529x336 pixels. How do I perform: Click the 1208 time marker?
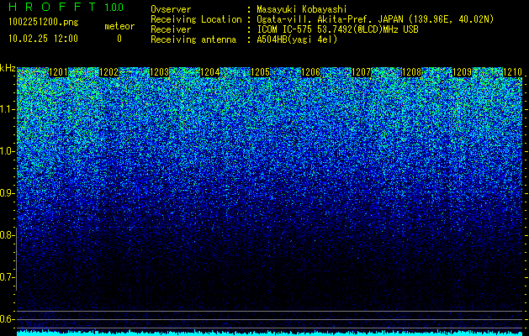pos(412,72)
